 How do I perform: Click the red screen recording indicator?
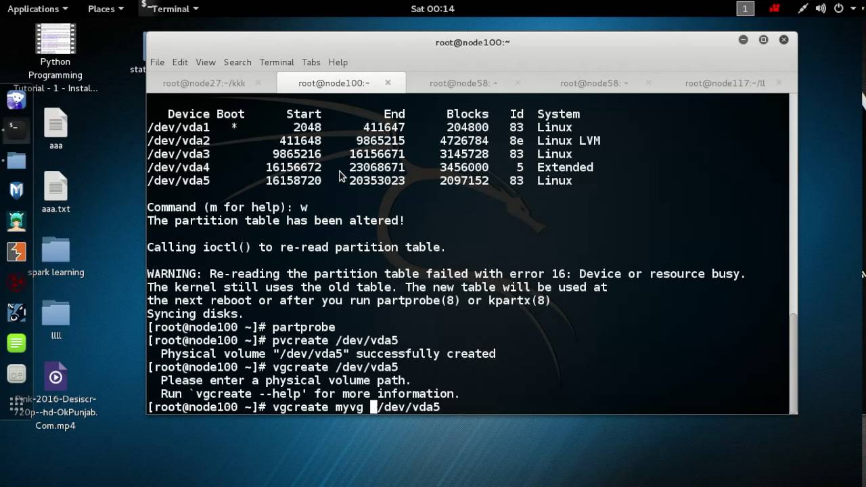tap(775, 9)
